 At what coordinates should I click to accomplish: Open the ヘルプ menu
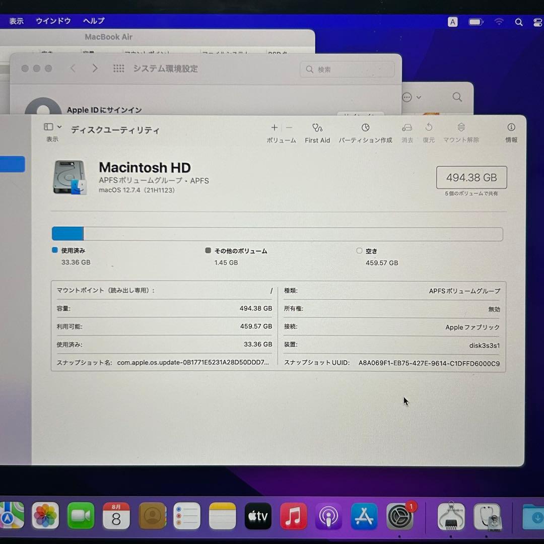(93, 21)
